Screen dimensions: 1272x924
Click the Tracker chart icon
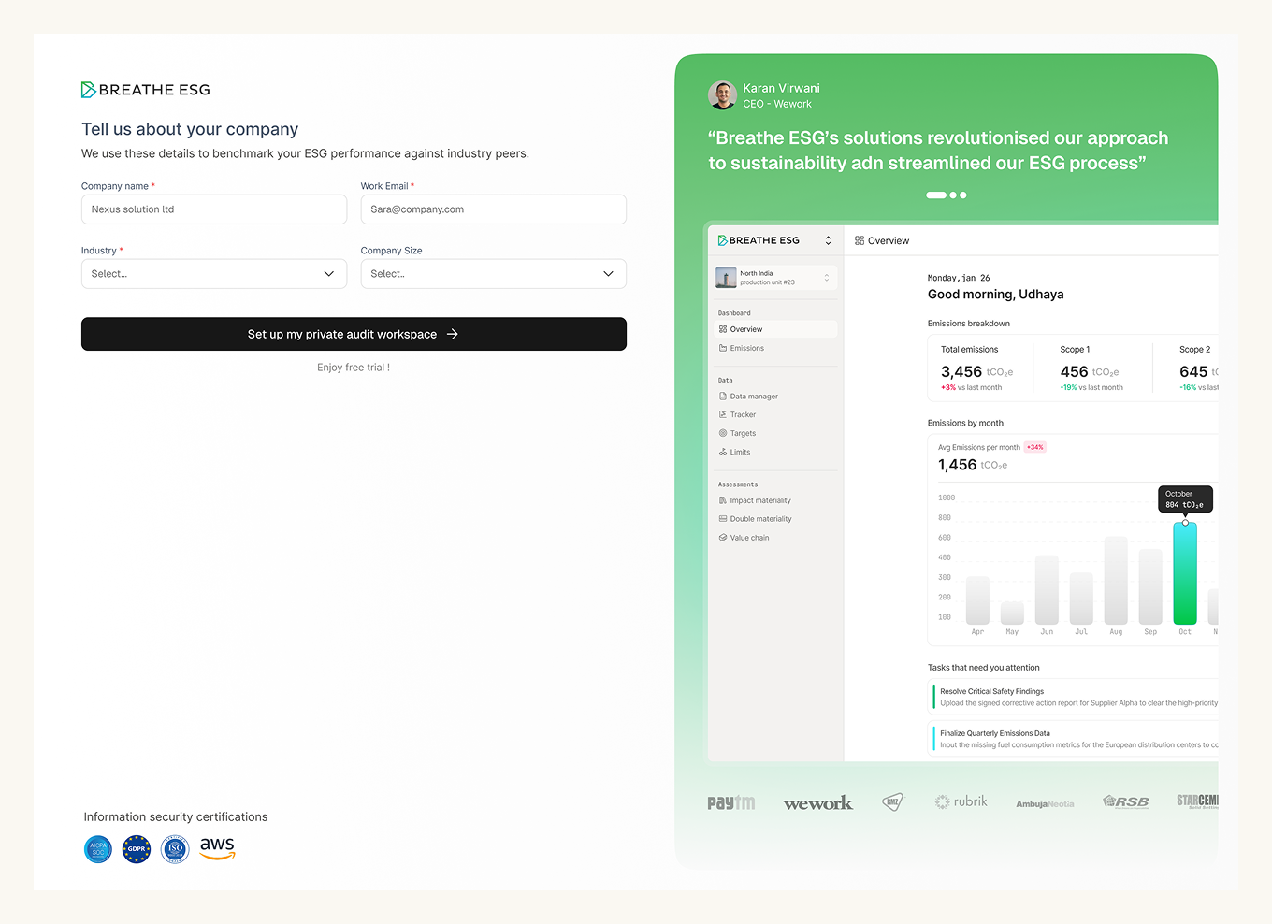click(723, 414)
